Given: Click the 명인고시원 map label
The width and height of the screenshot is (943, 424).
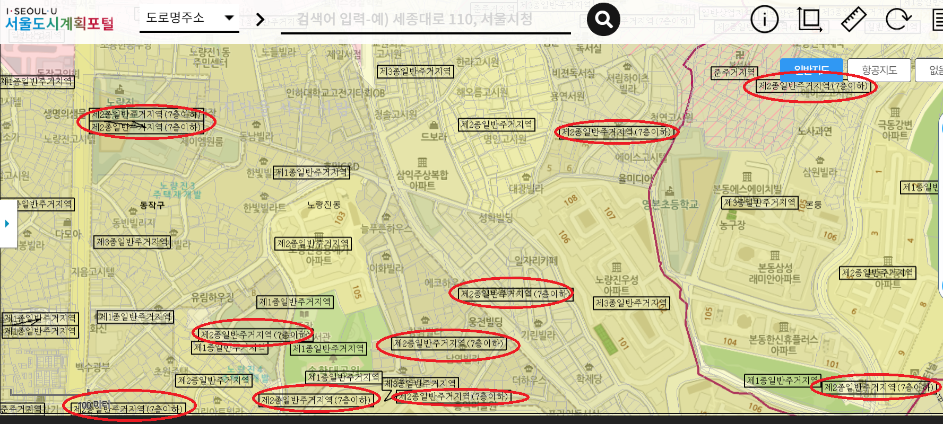Looking at the screenshot, I should pyautogui.click(x=505, y=139).
